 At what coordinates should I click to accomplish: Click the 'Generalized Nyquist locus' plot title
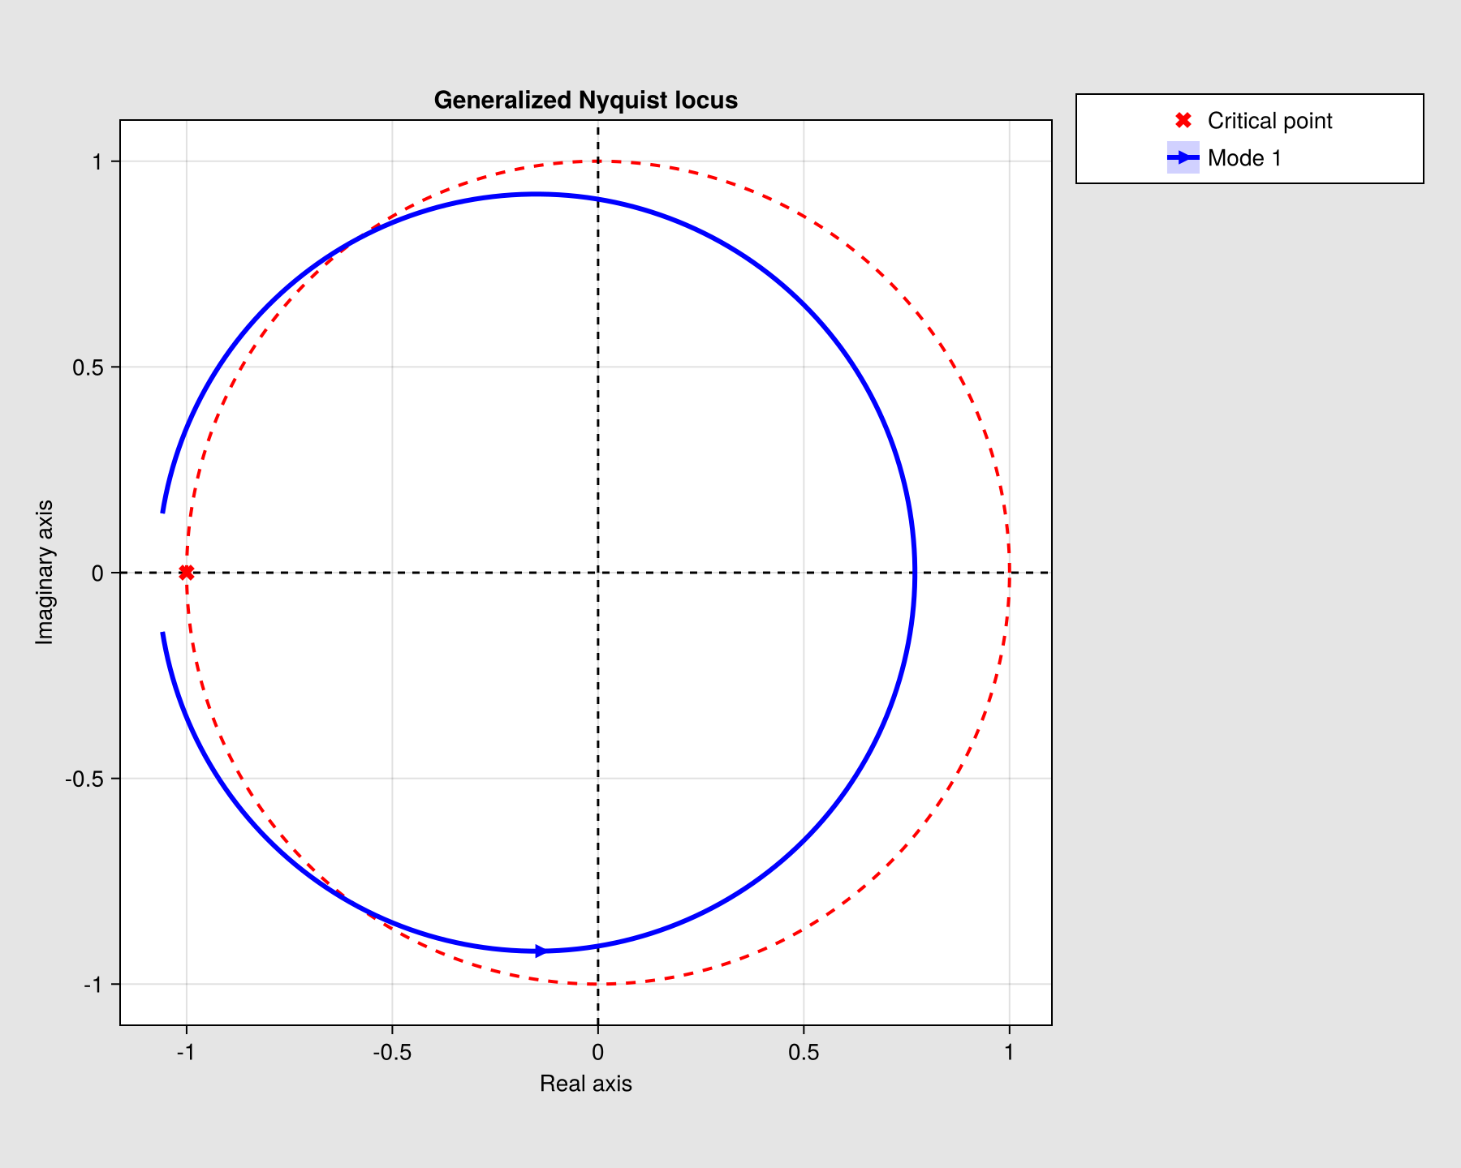586,101
